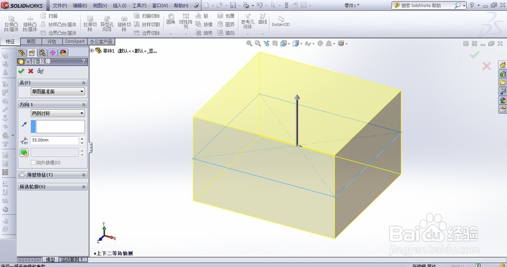Click the zoom-to-fit magnifier in view toolbar
The height and width of the screenshot is (267, 507).
(249, 43)
